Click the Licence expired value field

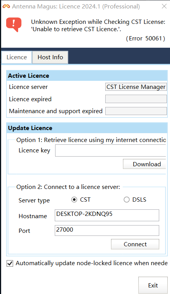[x=136, y=99]
